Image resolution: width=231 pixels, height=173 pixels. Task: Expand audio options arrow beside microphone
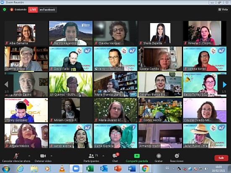coord(29,156)
